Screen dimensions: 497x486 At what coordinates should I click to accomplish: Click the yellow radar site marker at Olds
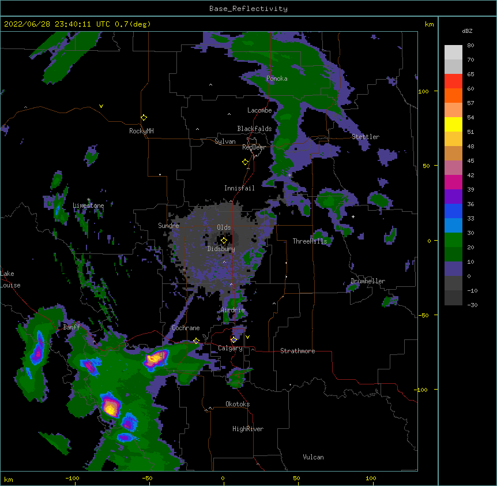pyautogui.click(x=224, y=241)
